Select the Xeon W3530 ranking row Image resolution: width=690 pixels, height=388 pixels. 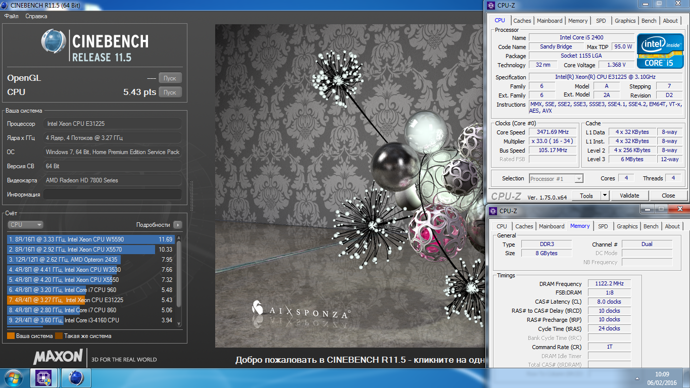point(91,270)
